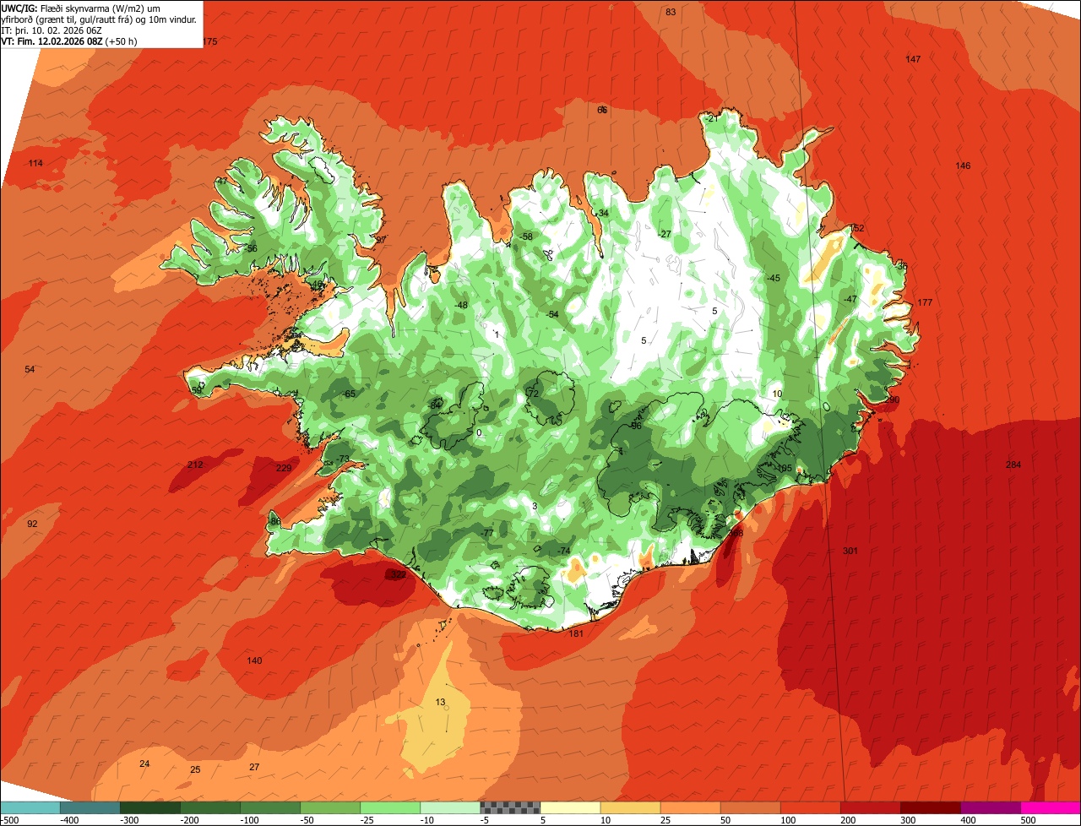Click the 'IT: þri. 10. 02. 2026 06Z' line

click(x=52, y=30)
